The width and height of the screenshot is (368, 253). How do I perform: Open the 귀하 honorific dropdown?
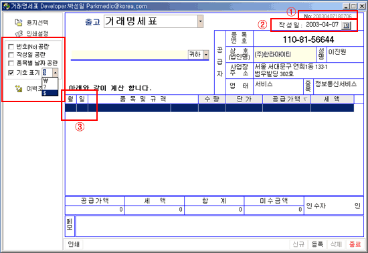pos(206,55)
